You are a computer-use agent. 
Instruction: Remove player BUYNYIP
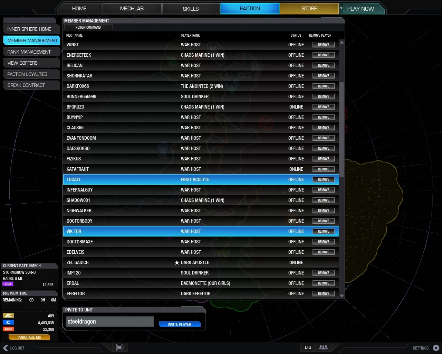pyautogui.click(x=324, y=117)
